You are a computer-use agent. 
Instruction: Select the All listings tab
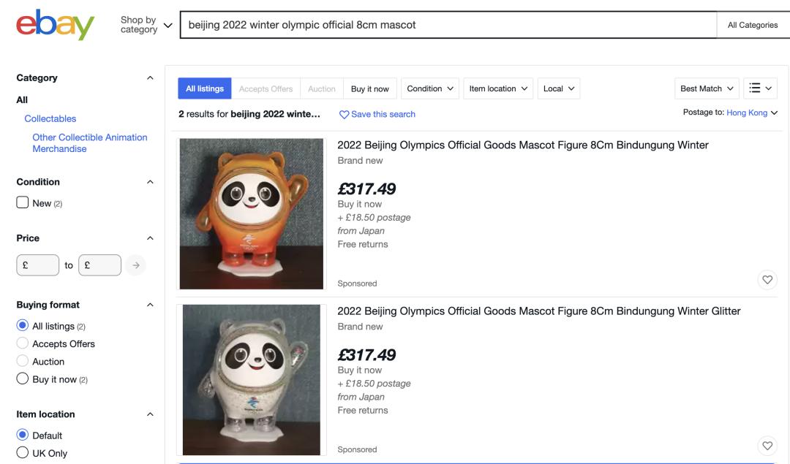[x=205, y=88]
